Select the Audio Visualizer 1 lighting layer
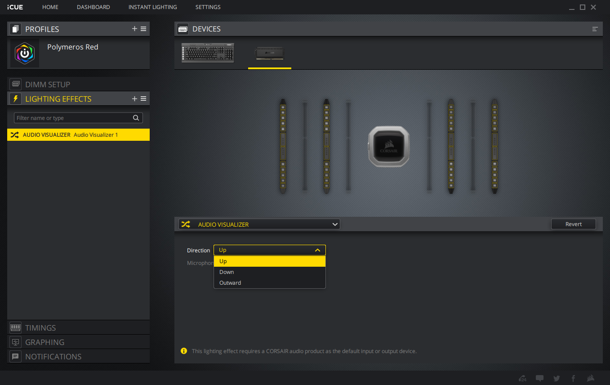Viewport: 610px width, 385px height. click(79, 135)
